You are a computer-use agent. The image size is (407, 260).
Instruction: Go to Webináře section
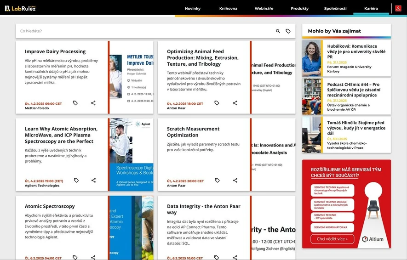264,8
